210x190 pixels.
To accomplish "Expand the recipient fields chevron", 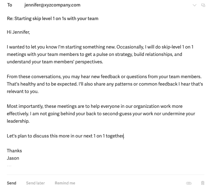I will 194,5.
